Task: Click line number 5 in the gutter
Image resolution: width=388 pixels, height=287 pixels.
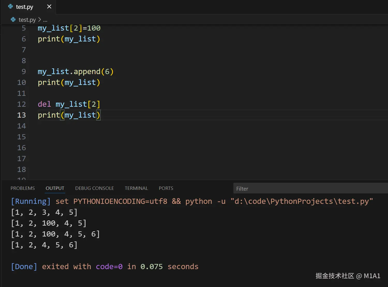Action: click(x=24, y=28)
